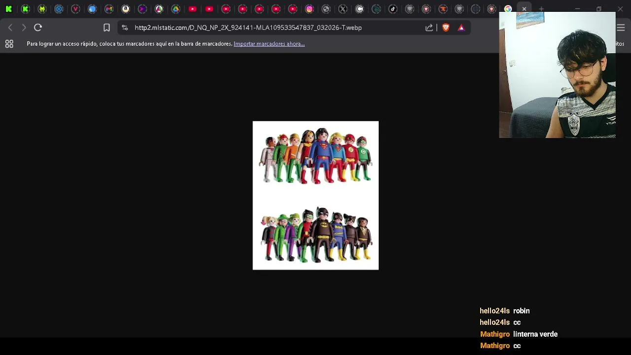View site information icon in address bar

pyautogui.click(x=125, y=28)
